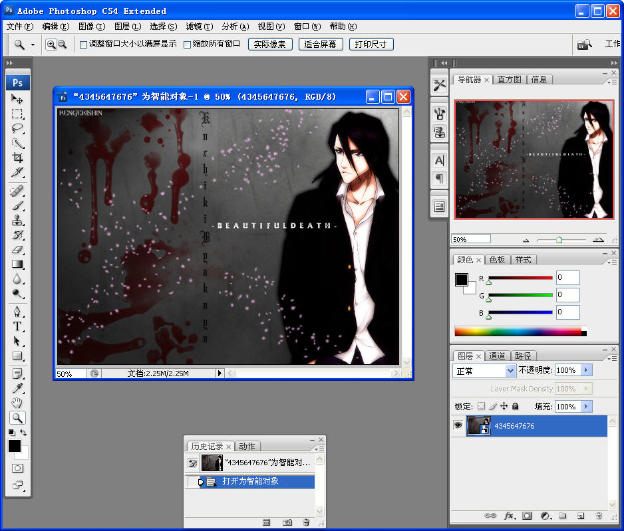Select the Crop tool

click(17, 158)
